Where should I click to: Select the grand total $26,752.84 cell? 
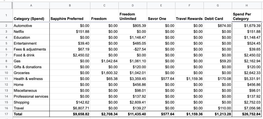point(247,114)
